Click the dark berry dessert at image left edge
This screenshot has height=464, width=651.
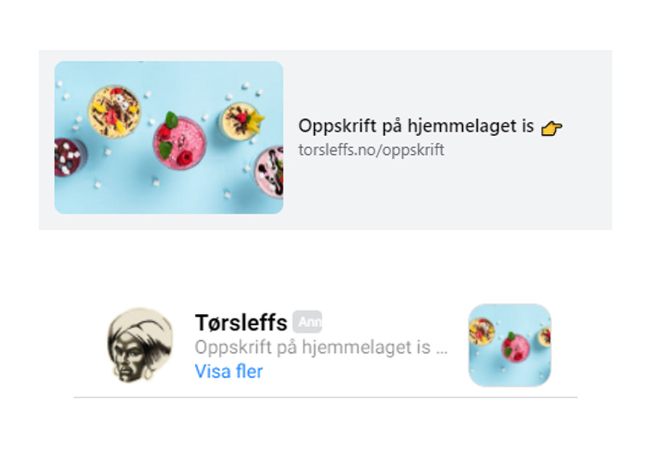69,157
